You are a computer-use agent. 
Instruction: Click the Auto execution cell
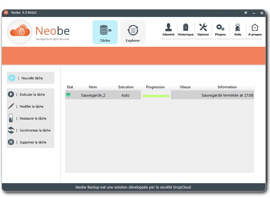pyautogui.click(x=125, y=95)
